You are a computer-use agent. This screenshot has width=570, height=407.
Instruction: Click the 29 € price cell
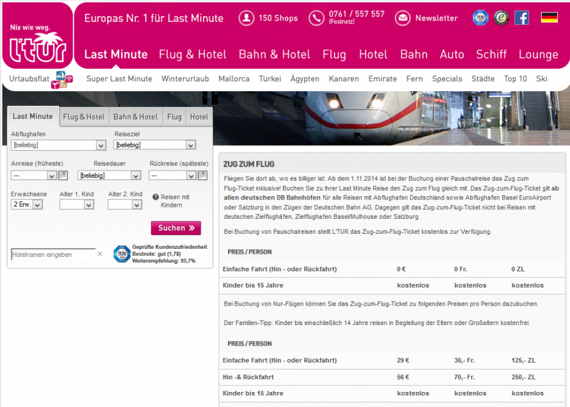tap(403, 360)
